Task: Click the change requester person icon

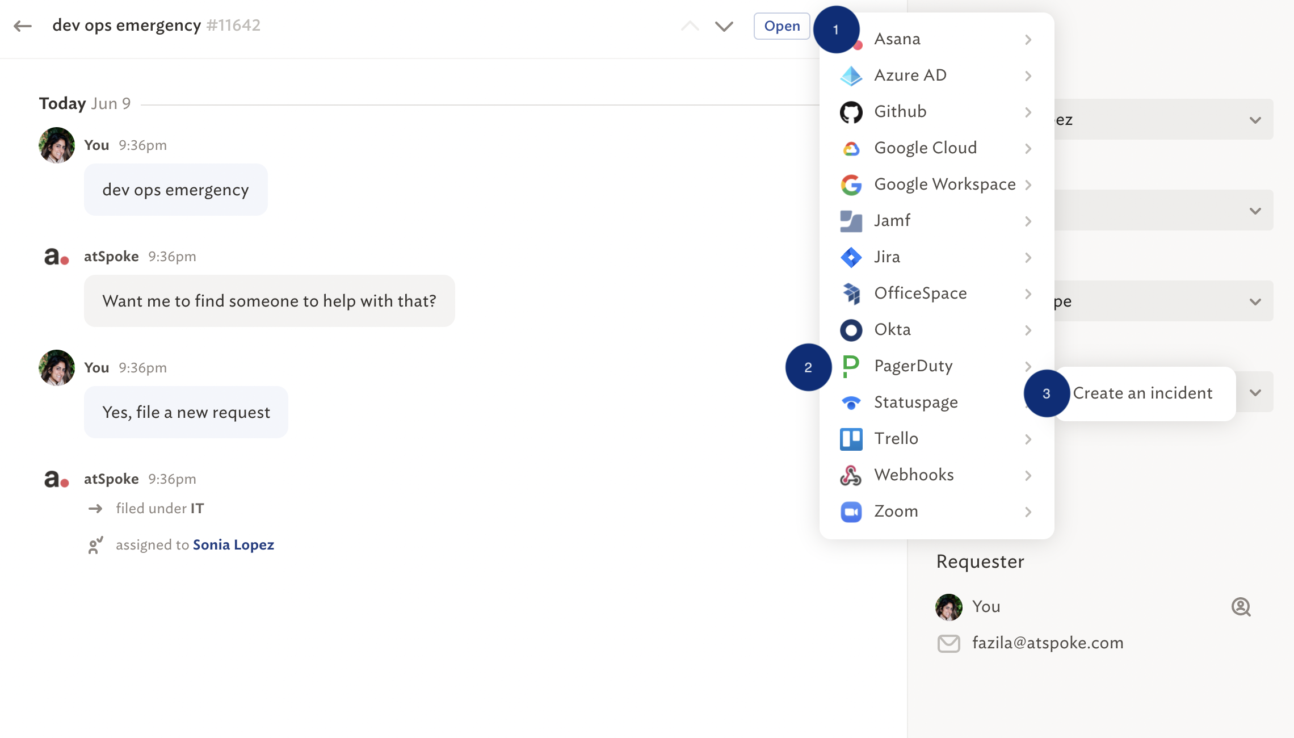Action: [x=1241, y=607]
